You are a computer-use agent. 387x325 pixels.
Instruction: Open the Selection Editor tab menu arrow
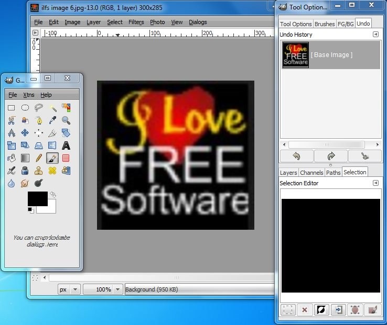[375, 183]
